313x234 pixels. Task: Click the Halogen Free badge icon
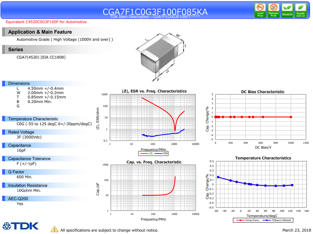pyautogui.click(x=273, y=10)
